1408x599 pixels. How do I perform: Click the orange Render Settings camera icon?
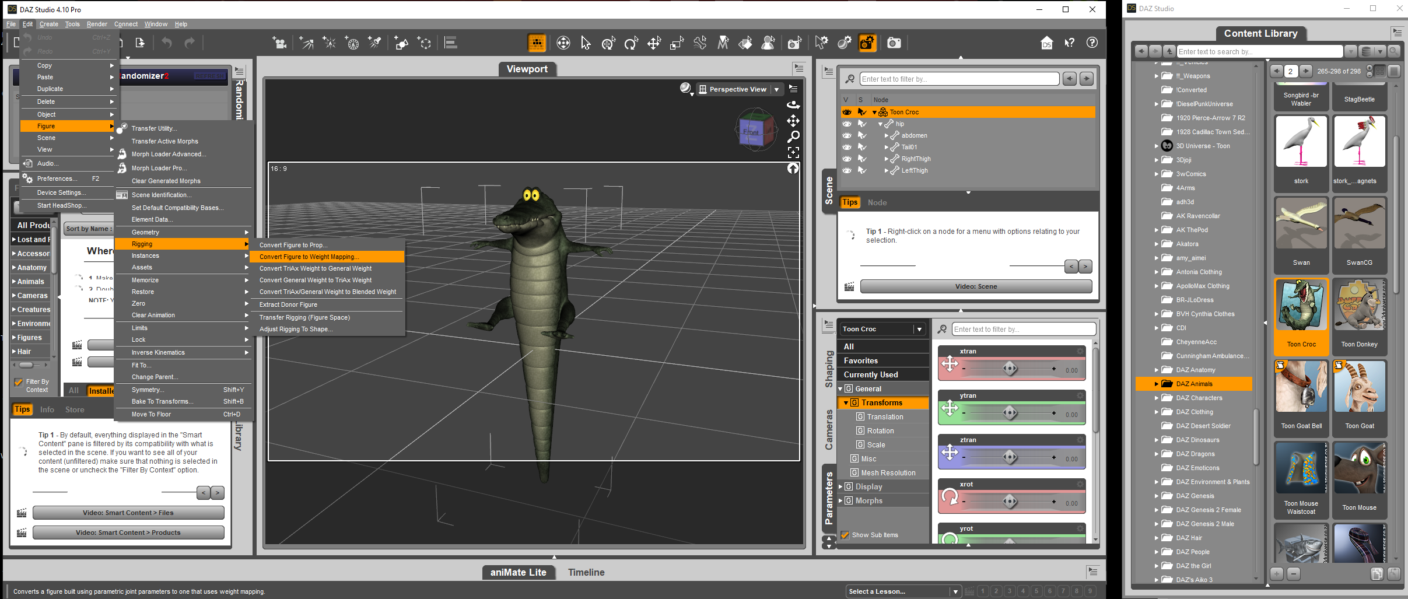[867, 43]
